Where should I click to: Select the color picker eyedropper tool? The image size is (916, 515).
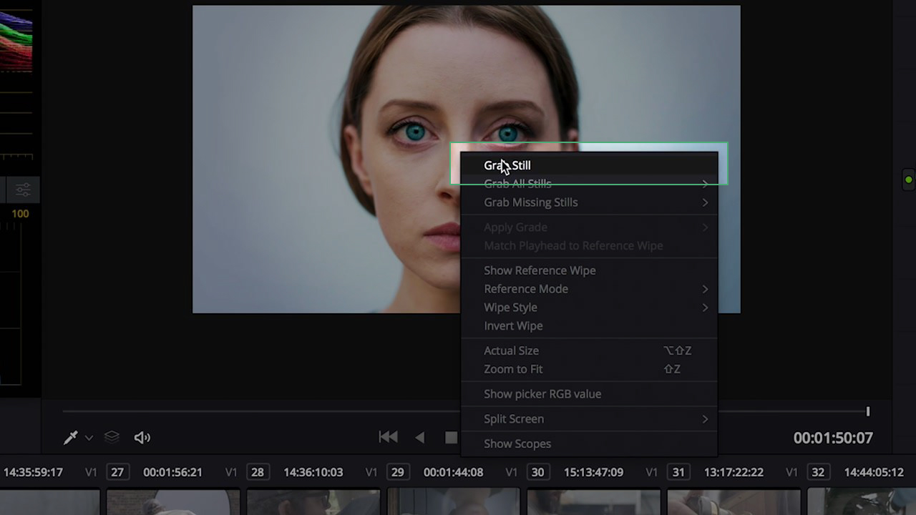(70, 437)
